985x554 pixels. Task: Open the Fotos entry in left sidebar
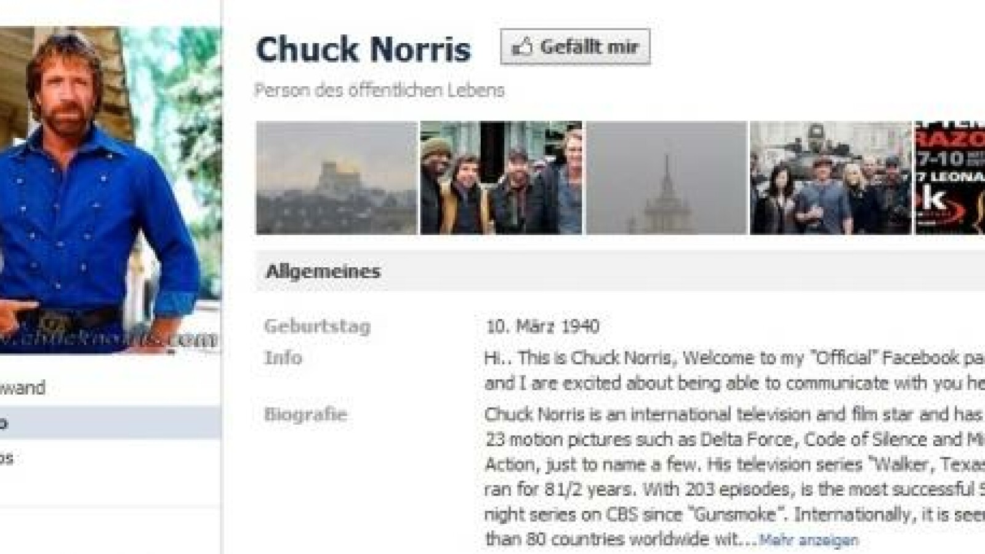(x=7, y=459)
